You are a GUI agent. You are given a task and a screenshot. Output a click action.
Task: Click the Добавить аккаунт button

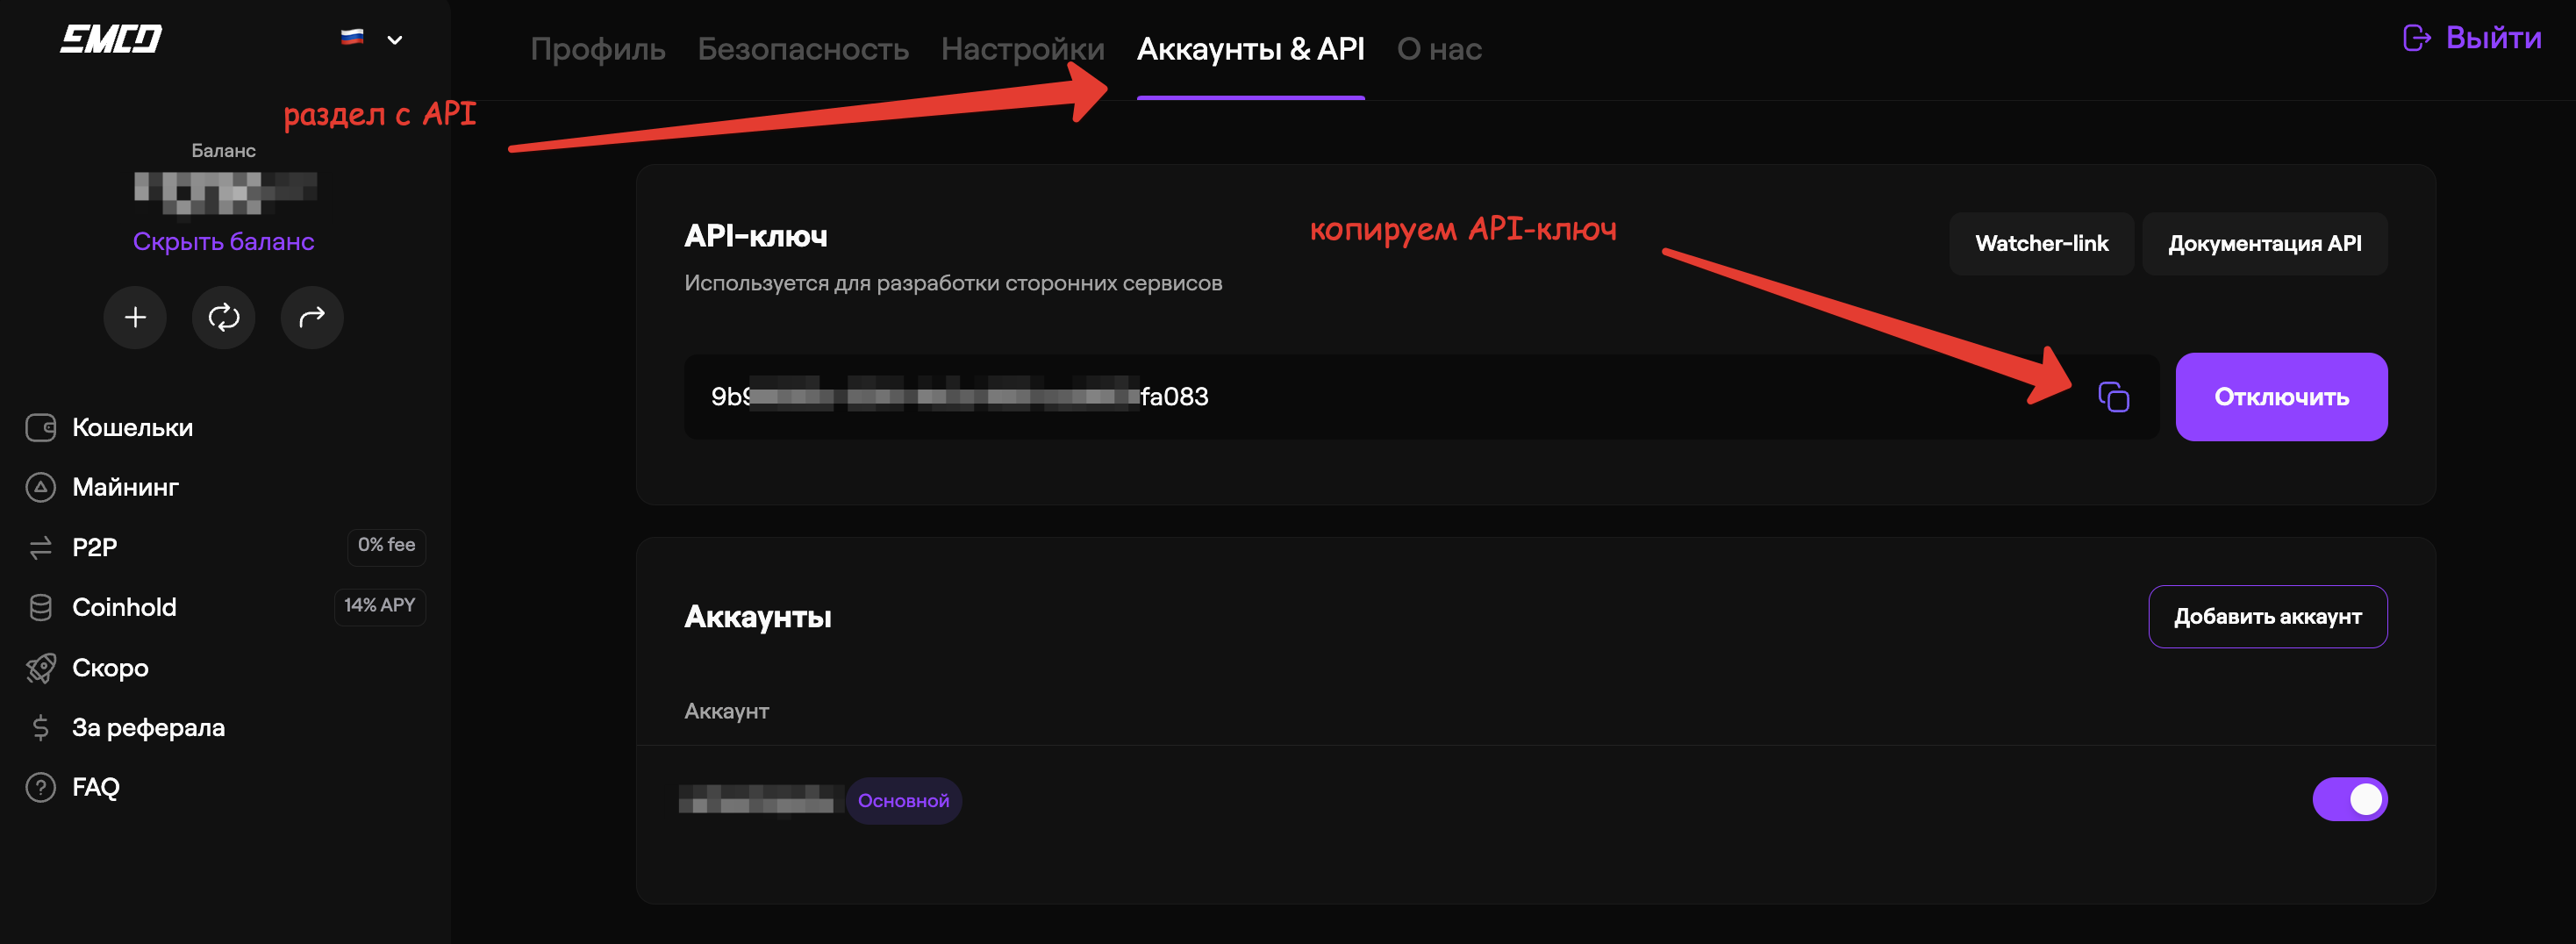[2267, 617]
